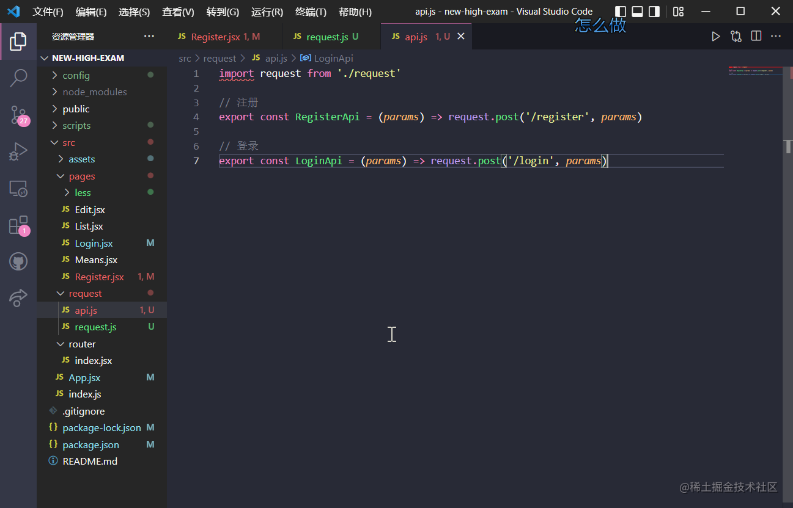Open the Remote Explorer view
This screenshot has height=508, width=793.
point(18,189)
